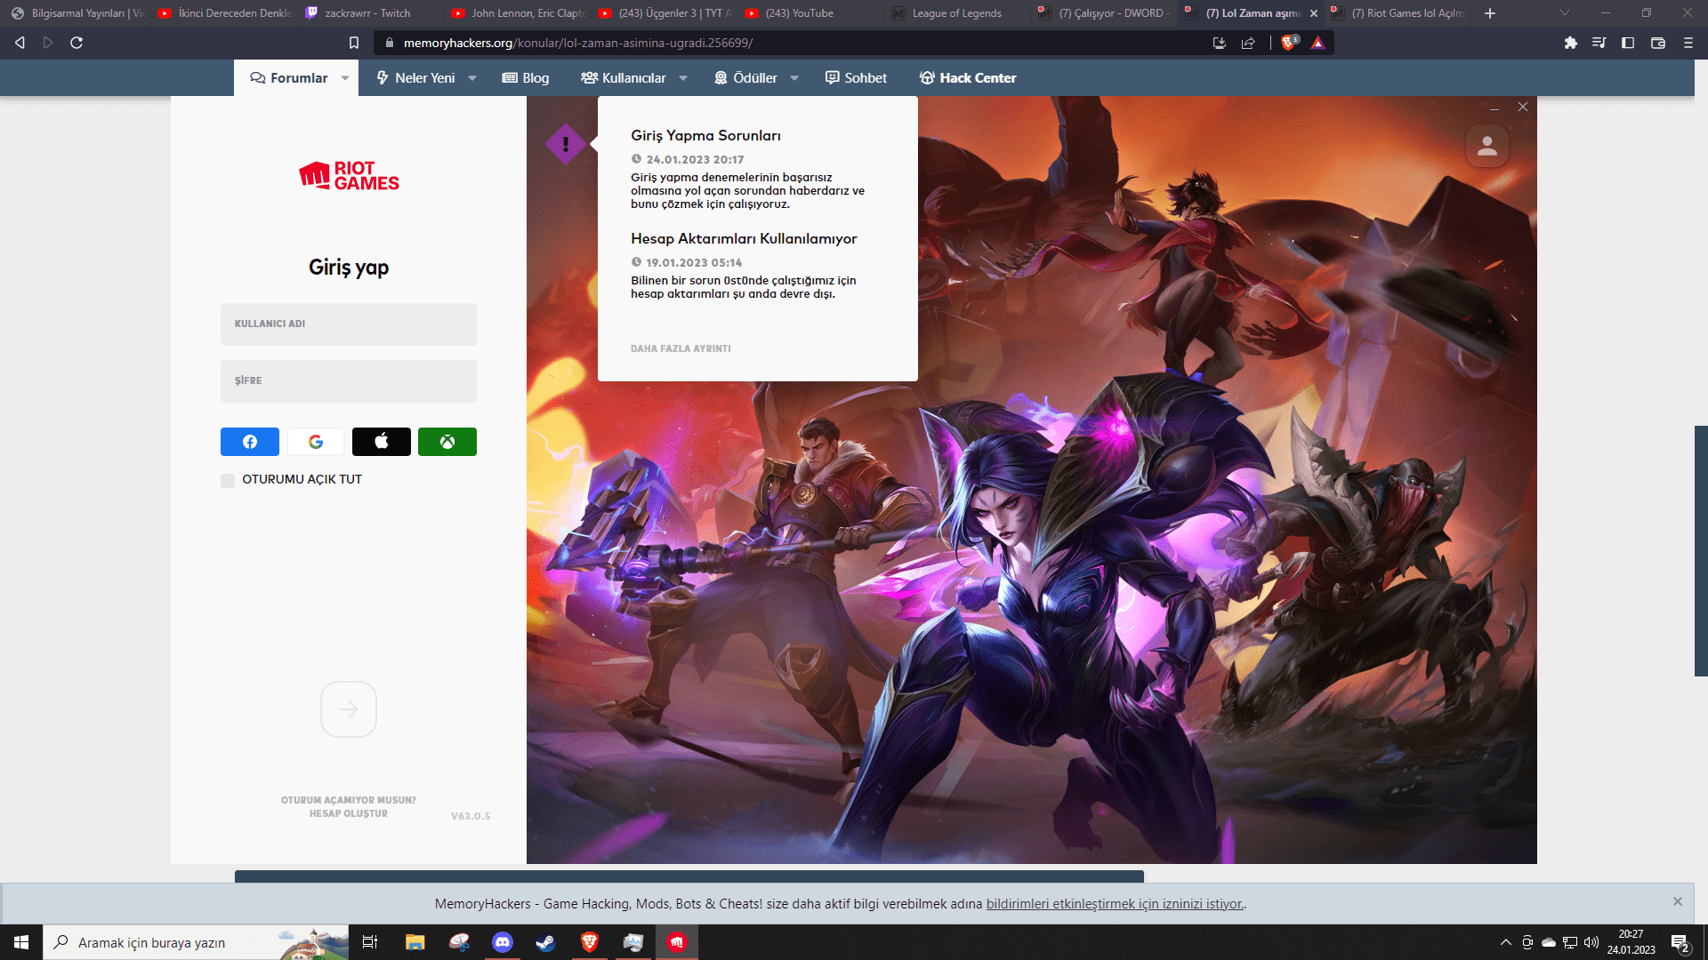Viewport: 1708px width, 960px height.
Task: Open the tab search chevron in the tab strip
Action: [1565, 13]
